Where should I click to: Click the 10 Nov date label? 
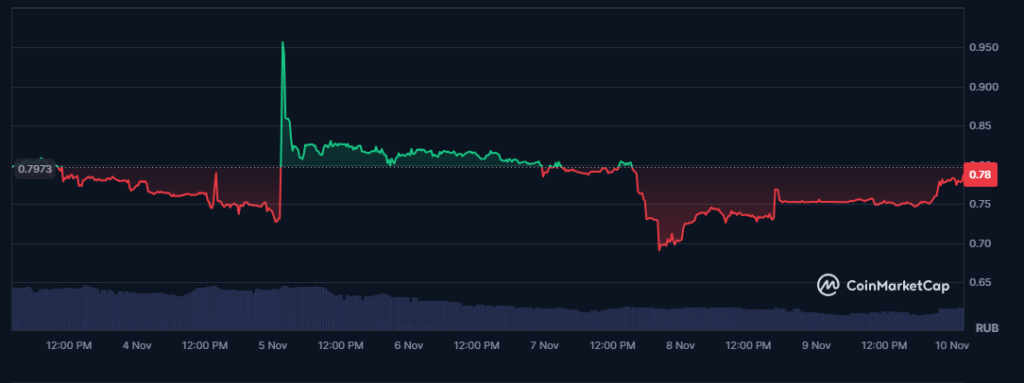[x=948, y=346]
